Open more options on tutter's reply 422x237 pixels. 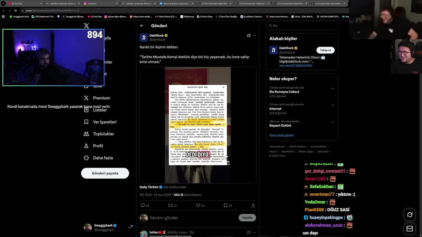tap(254, 232)
